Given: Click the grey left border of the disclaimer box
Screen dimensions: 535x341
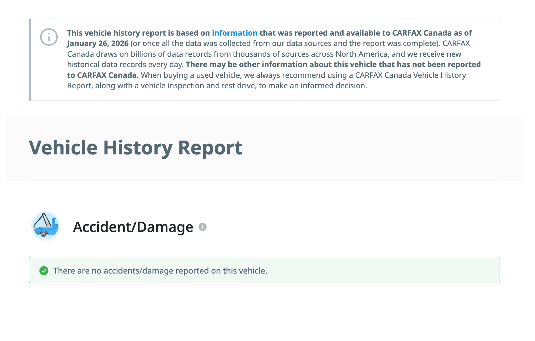Looking at the screenshot, I should click(x=30, y=60).
